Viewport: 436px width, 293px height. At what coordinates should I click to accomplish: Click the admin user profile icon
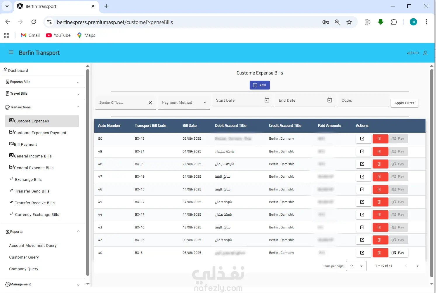click(425, 53)
